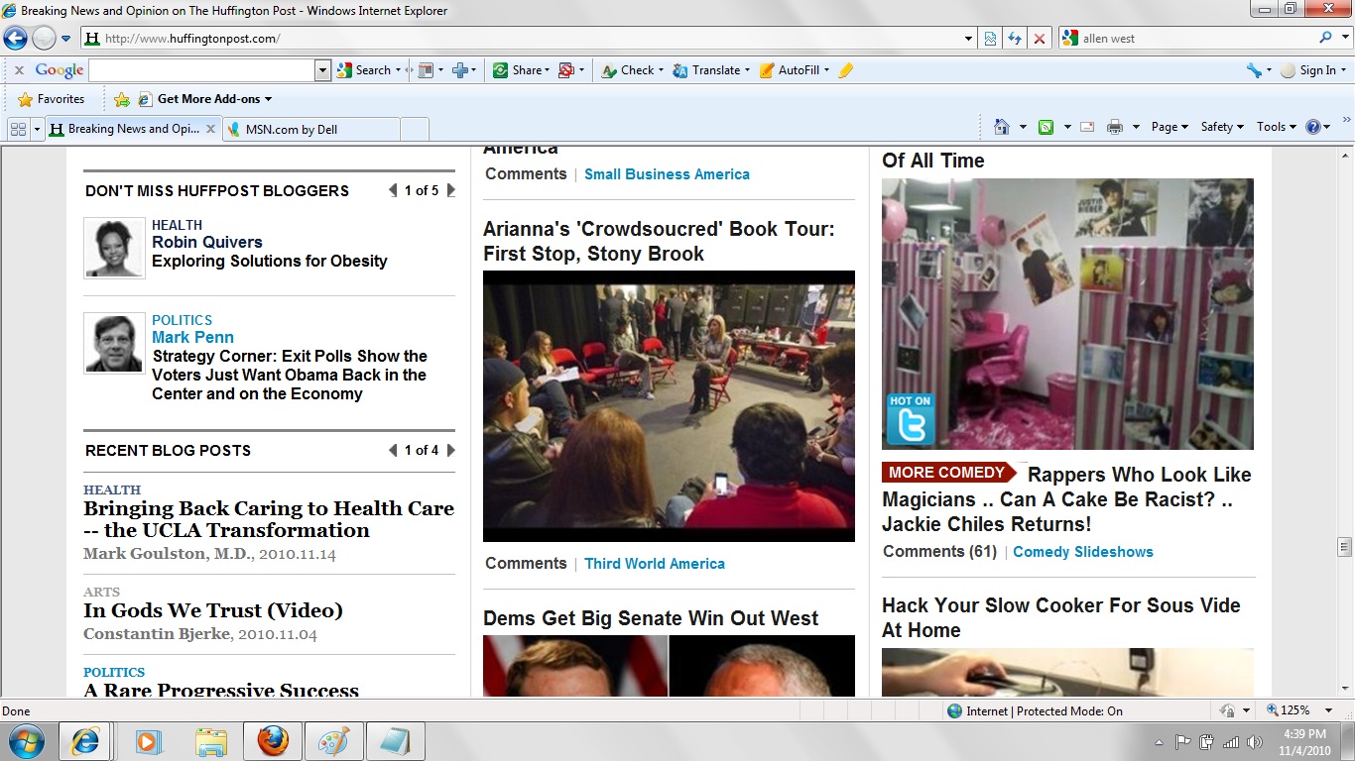Screen dimensions: 1355x761
Task: Click the Home icon in command bar
Action: pyautogui.click(x=1002, y=127)
